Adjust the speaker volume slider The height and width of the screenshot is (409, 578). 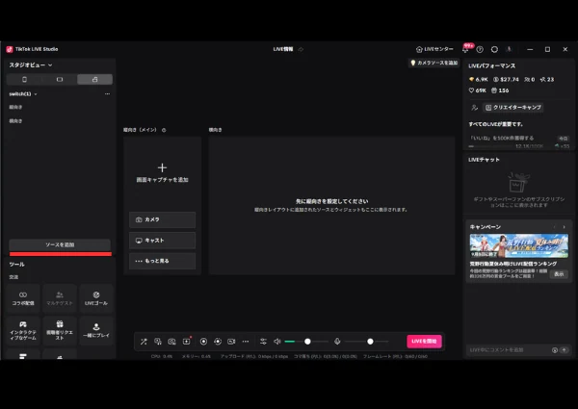click(306, 342)
